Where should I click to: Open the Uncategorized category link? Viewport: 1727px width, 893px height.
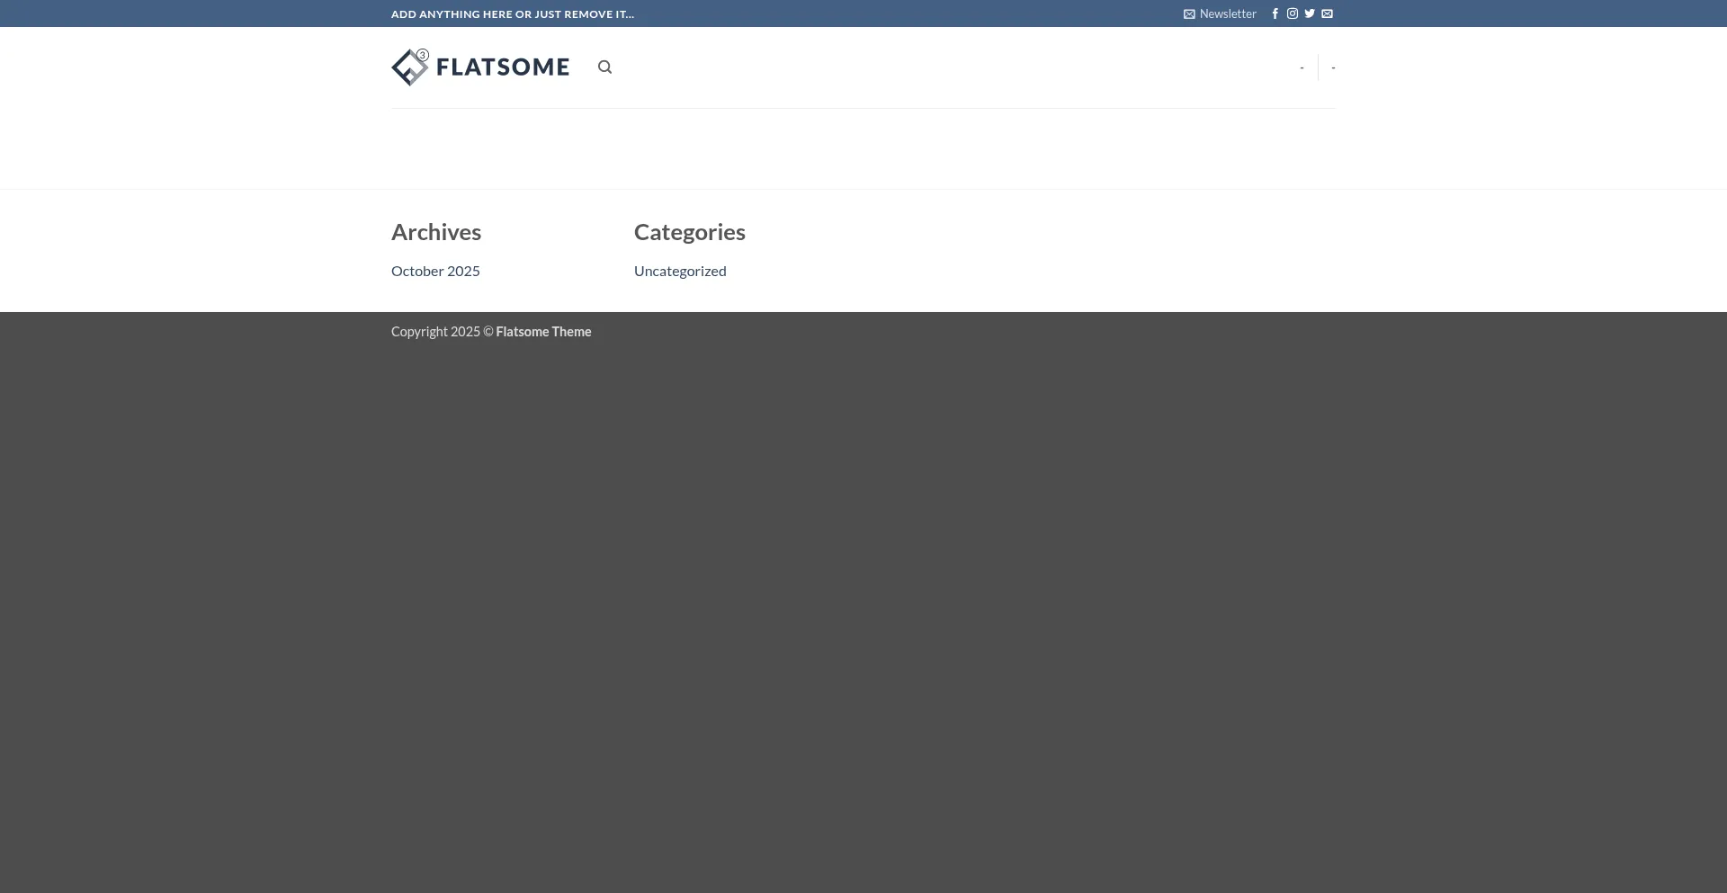pyautogui.click(x=680, y=271)
